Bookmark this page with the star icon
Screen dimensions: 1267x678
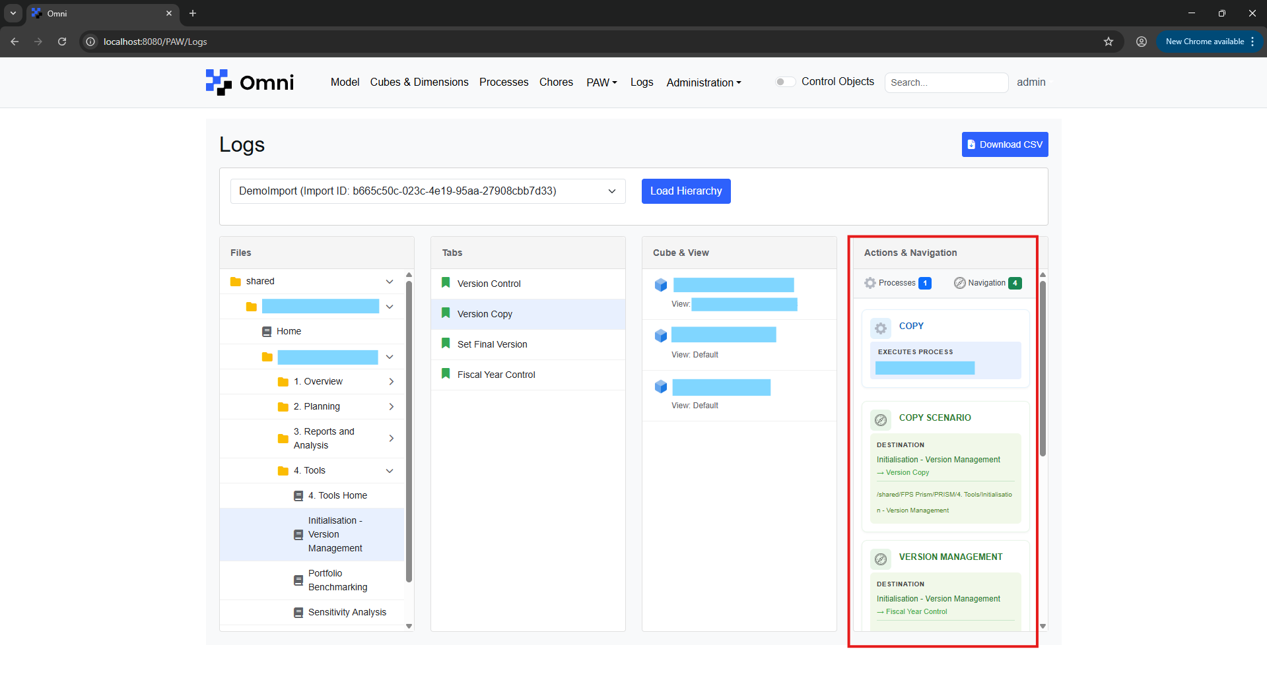coord(1109,42)
